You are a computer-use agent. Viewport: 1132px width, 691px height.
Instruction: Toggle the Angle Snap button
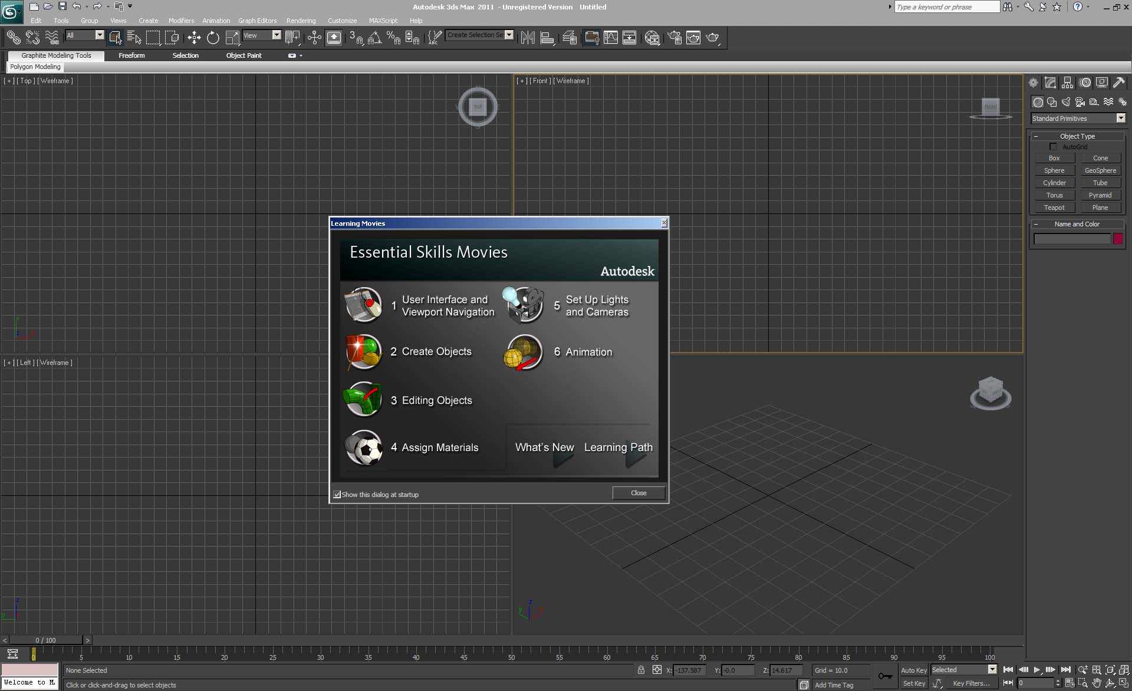pos(374,38)
